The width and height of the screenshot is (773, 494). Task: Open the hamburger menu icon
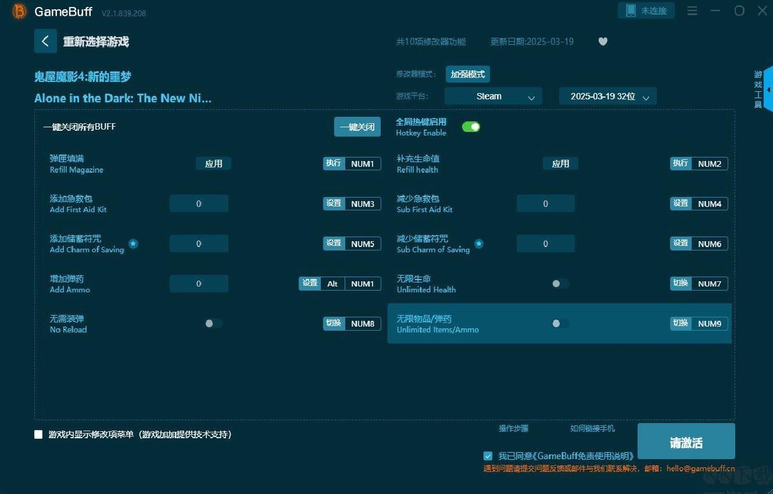692,10
